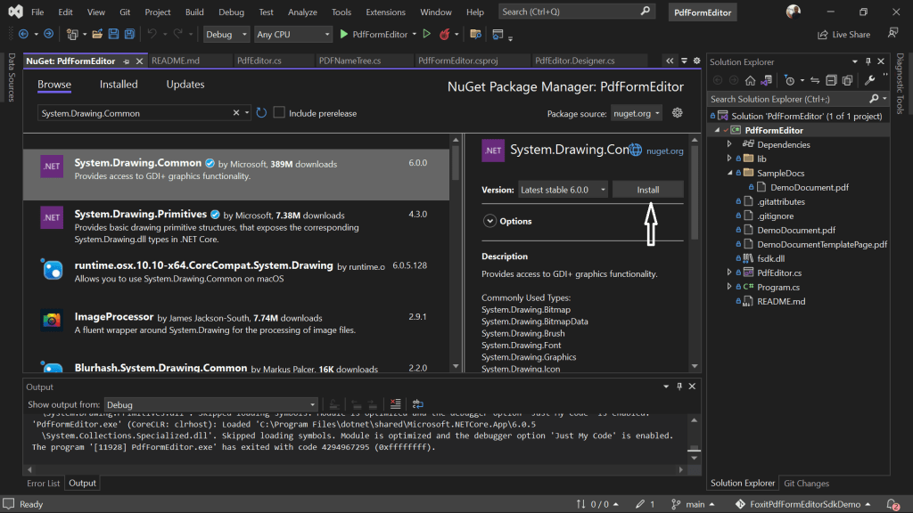The width and height of the screenshot is (913, 513).
Task: Switch to the Installed tab
Action: pos(119,85)
